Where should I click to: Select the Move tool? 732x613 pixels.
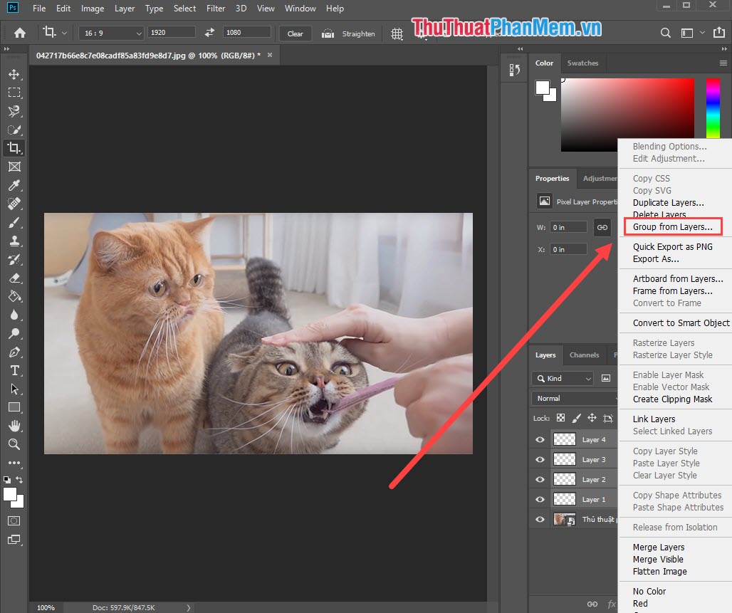click(x=14, y=73)
